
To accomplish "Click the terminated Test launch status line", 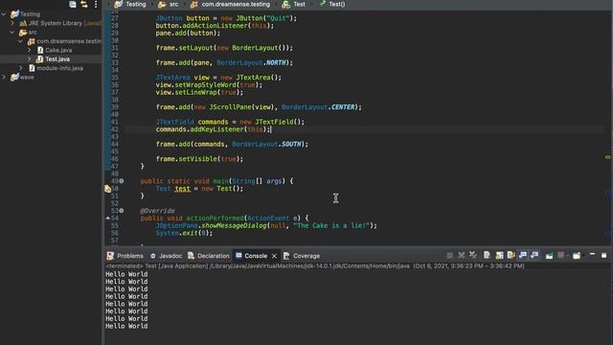I will point(315,266).
